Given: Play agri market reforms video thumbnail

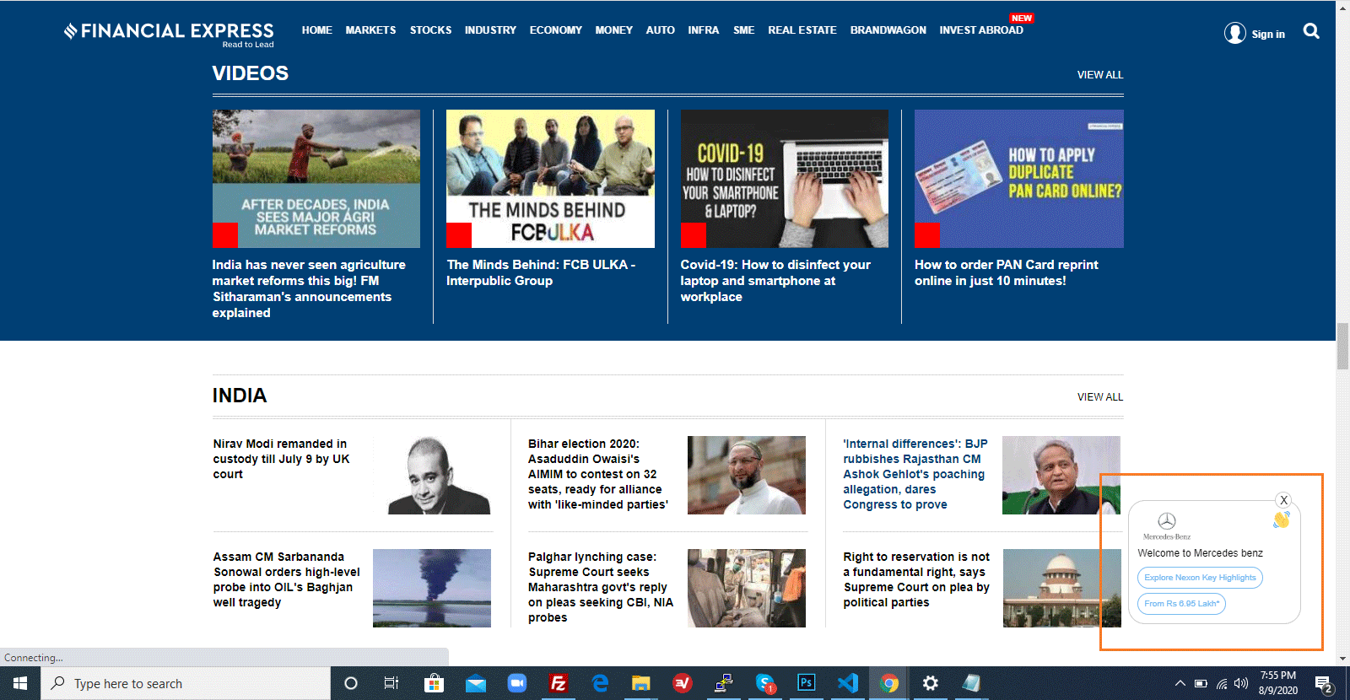Looking at the screenshot, I should tap(316, 179).
